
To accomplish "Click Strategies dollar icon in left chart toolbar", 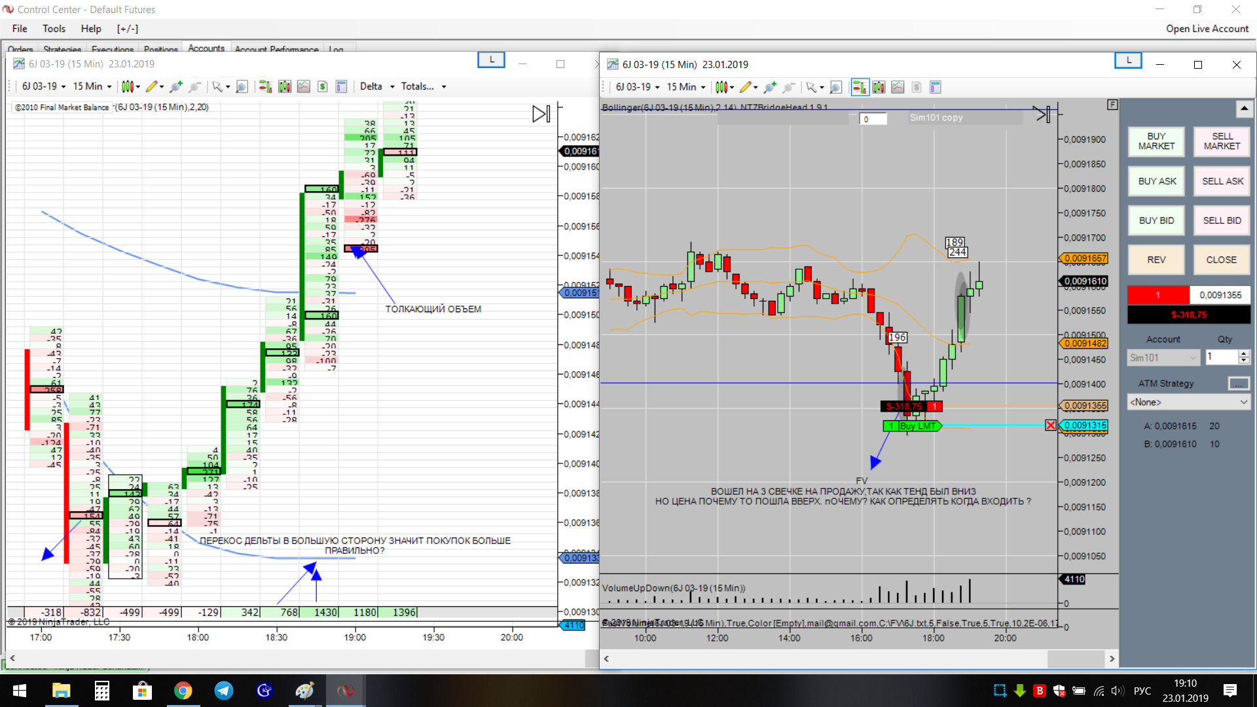I will pos(322,86).
